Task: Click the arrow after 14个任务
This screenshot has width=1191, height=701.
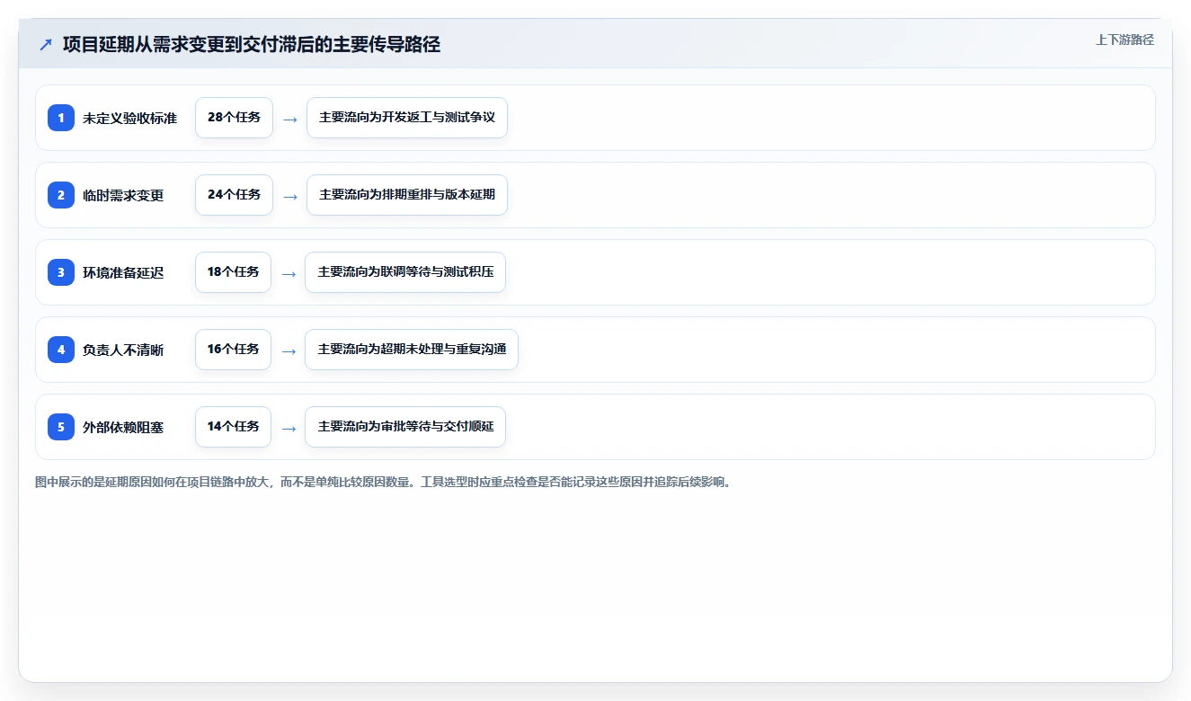Action: click(289, 428)
